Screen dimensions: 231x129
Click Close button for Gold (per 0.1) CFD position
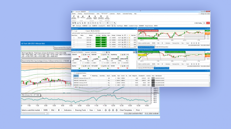pyautogui.click(x=153, y=85)
